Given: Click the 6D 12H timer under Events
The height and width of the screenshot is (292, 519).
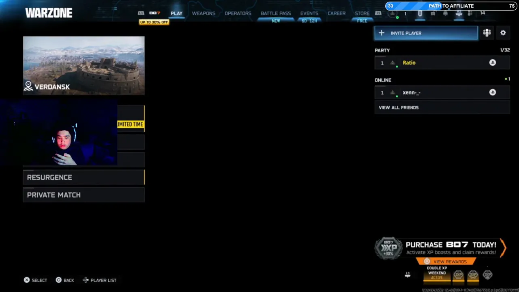Looking at the screenshot, I should coord(309,21).
